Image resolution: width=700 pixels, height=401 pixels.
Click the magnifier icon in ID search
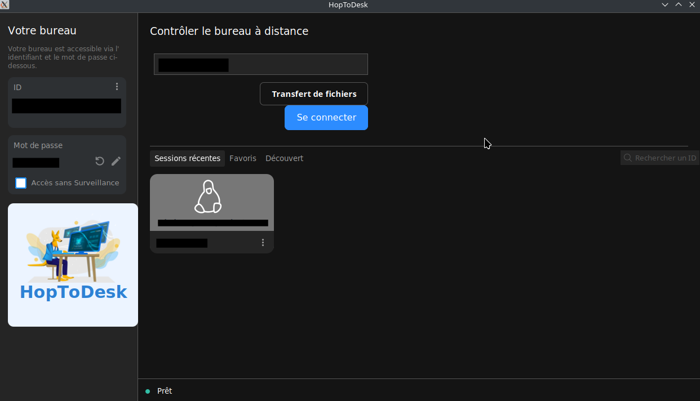pyautogui.click(x=628, y=158)
